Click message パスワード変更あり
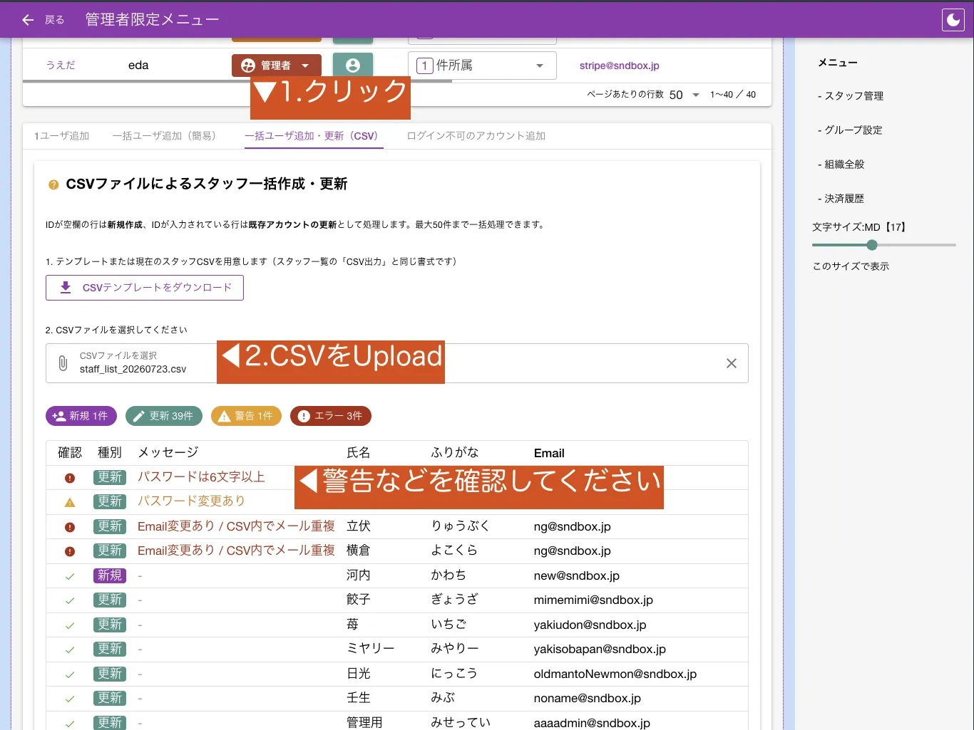This screenshot has width=974, height=730. click(x=191, y=501)
